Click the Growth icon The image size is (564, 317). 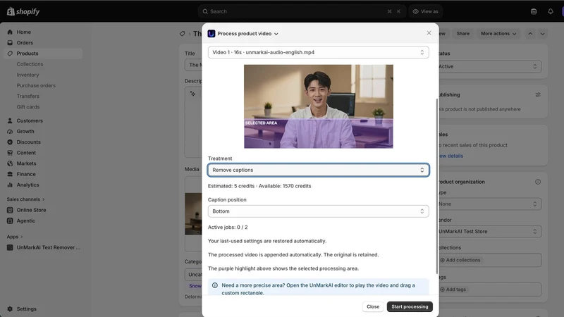click(x=10, y=132)
